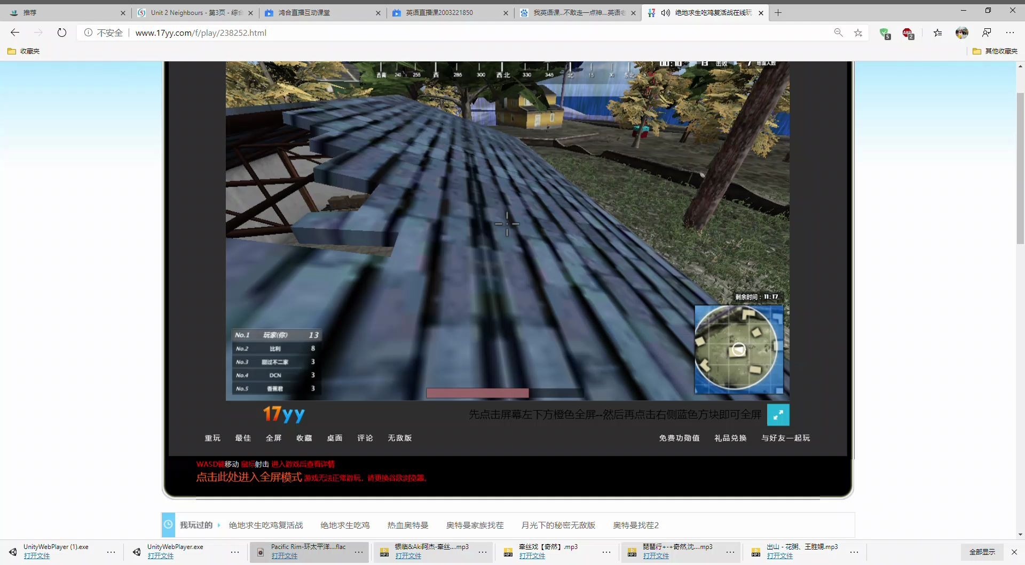The image size is (1025, 565).
Task: Open file link for 出山 mp3
Action: (x=779, y=555)
